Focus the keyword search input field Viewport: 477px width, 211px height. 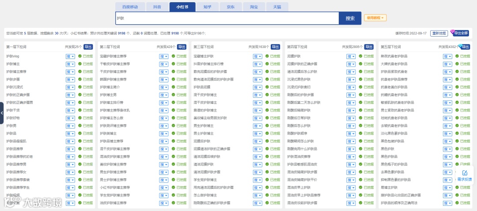point(227,18)
